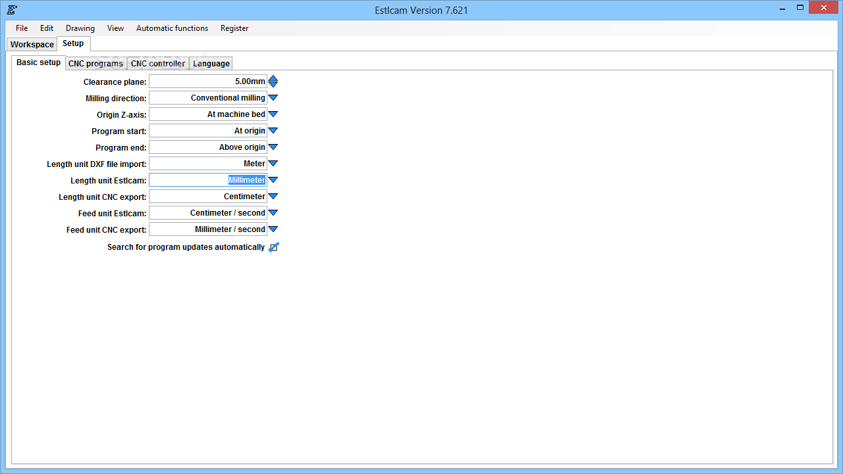Screen dimensions: 843x474
Task: Maximize the Estlcam window
Action: point(800,8)
